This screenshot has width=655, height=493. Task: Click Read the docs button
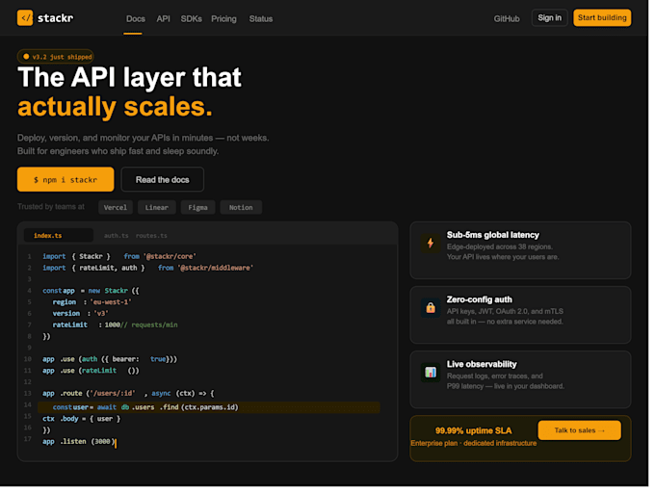pos(162,179)
